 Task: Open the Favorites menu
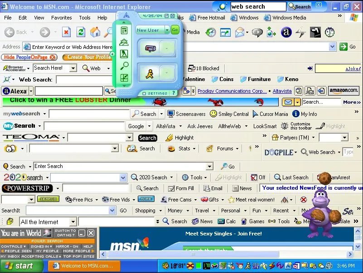[x=62, y=18]
